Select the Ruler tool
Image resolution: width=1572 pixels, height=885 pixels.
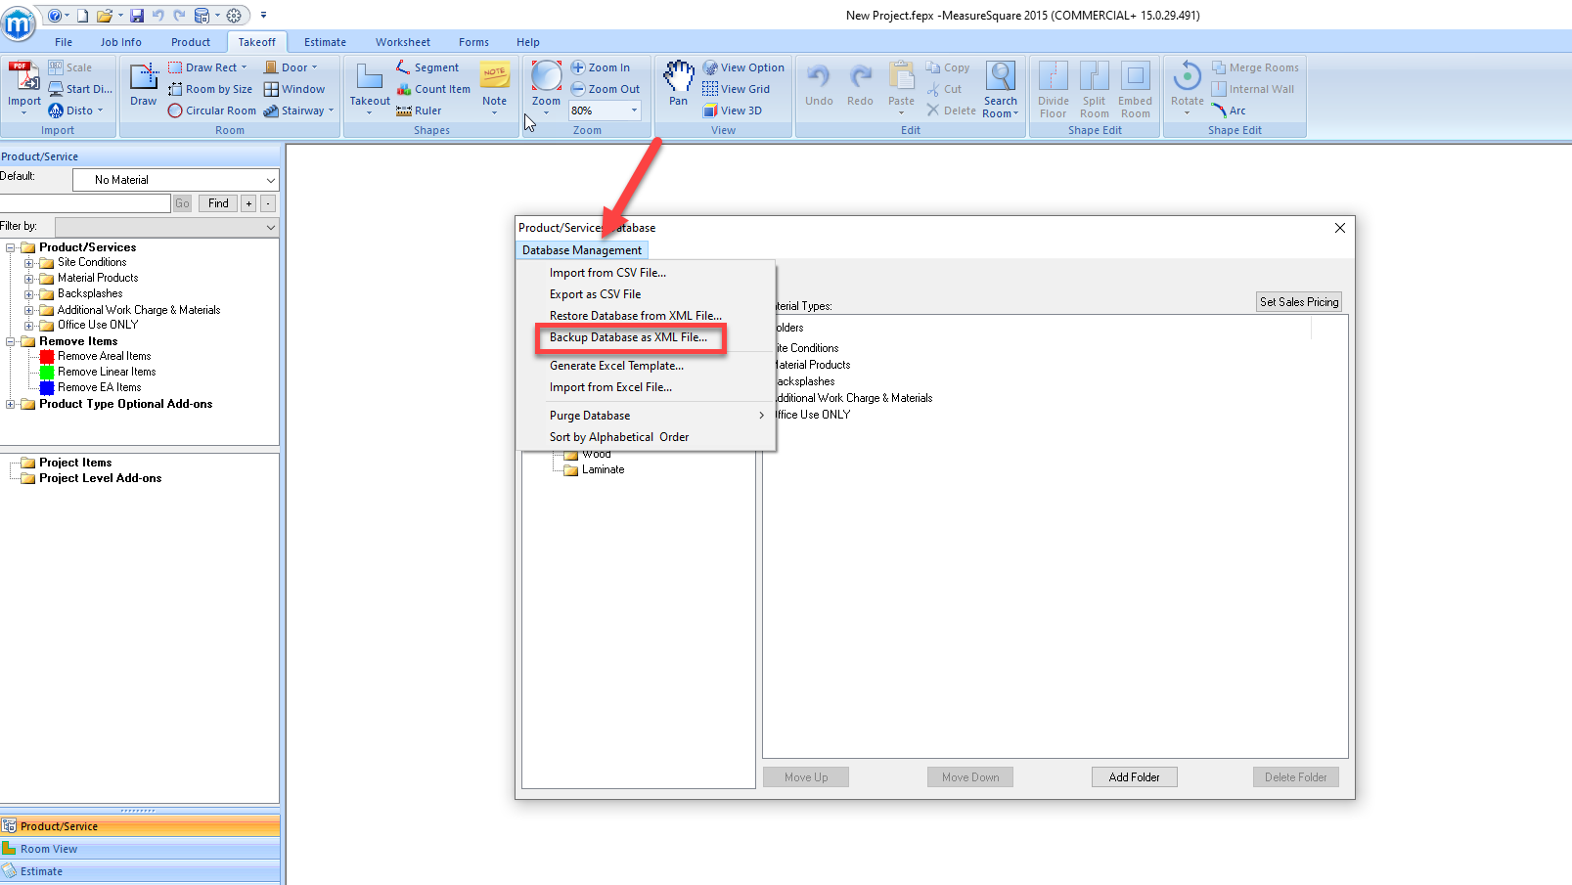point(419,111)
